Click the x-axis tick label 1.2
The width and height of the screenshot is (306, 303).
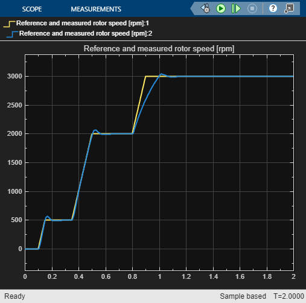point(186,276)
